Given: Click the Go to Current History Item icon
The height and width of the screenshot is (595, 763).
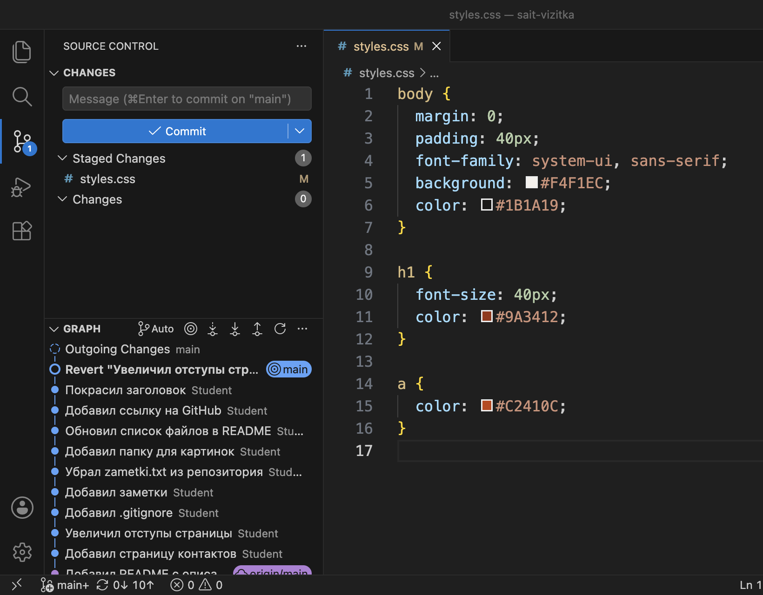Looking at the screenshot, I should [191, 329].
